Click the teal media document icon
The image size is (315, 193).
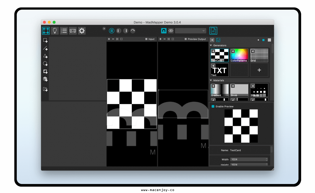click(x=213, y=31)
